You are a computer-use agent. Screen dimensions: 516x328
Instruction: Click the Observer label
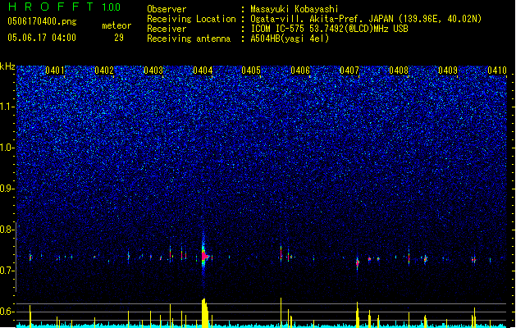coord(167,9)
